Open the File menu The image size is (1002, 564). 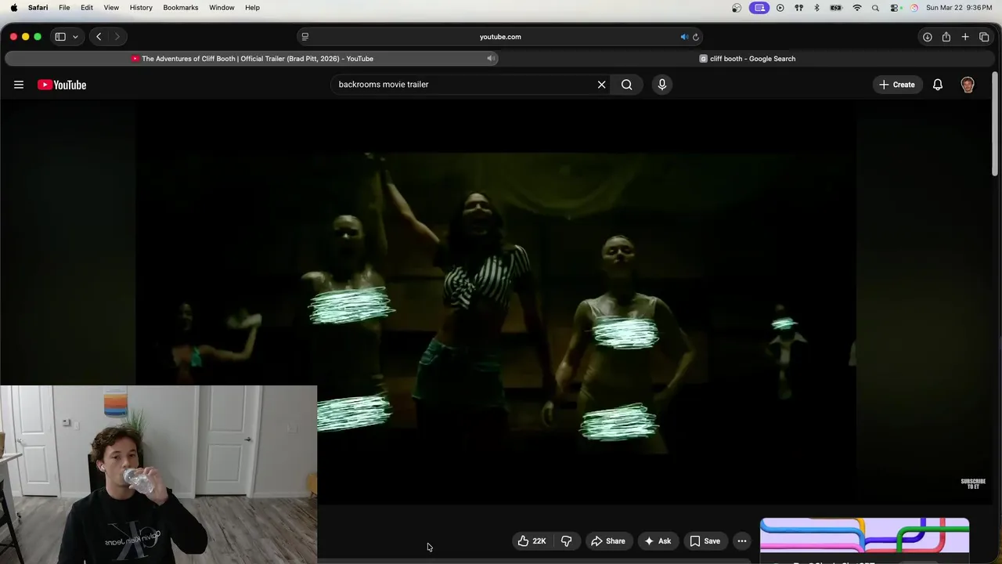point(64,8)
